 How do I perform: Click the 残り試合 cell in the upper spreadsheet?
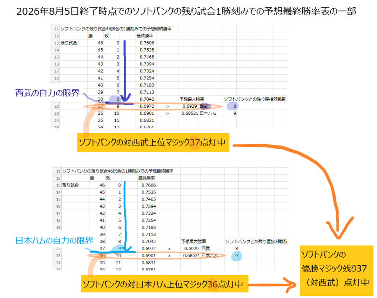click(69, 43)
